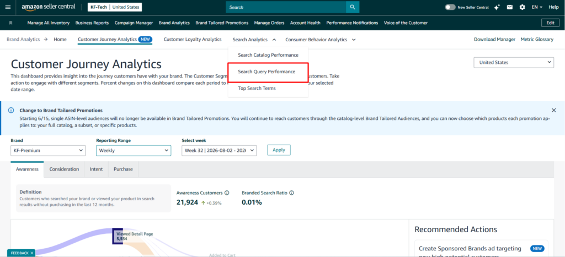565x257 pixels.
Task: Click the Brand Analytics breadcrumb
Action: click(x=23, y=40)
